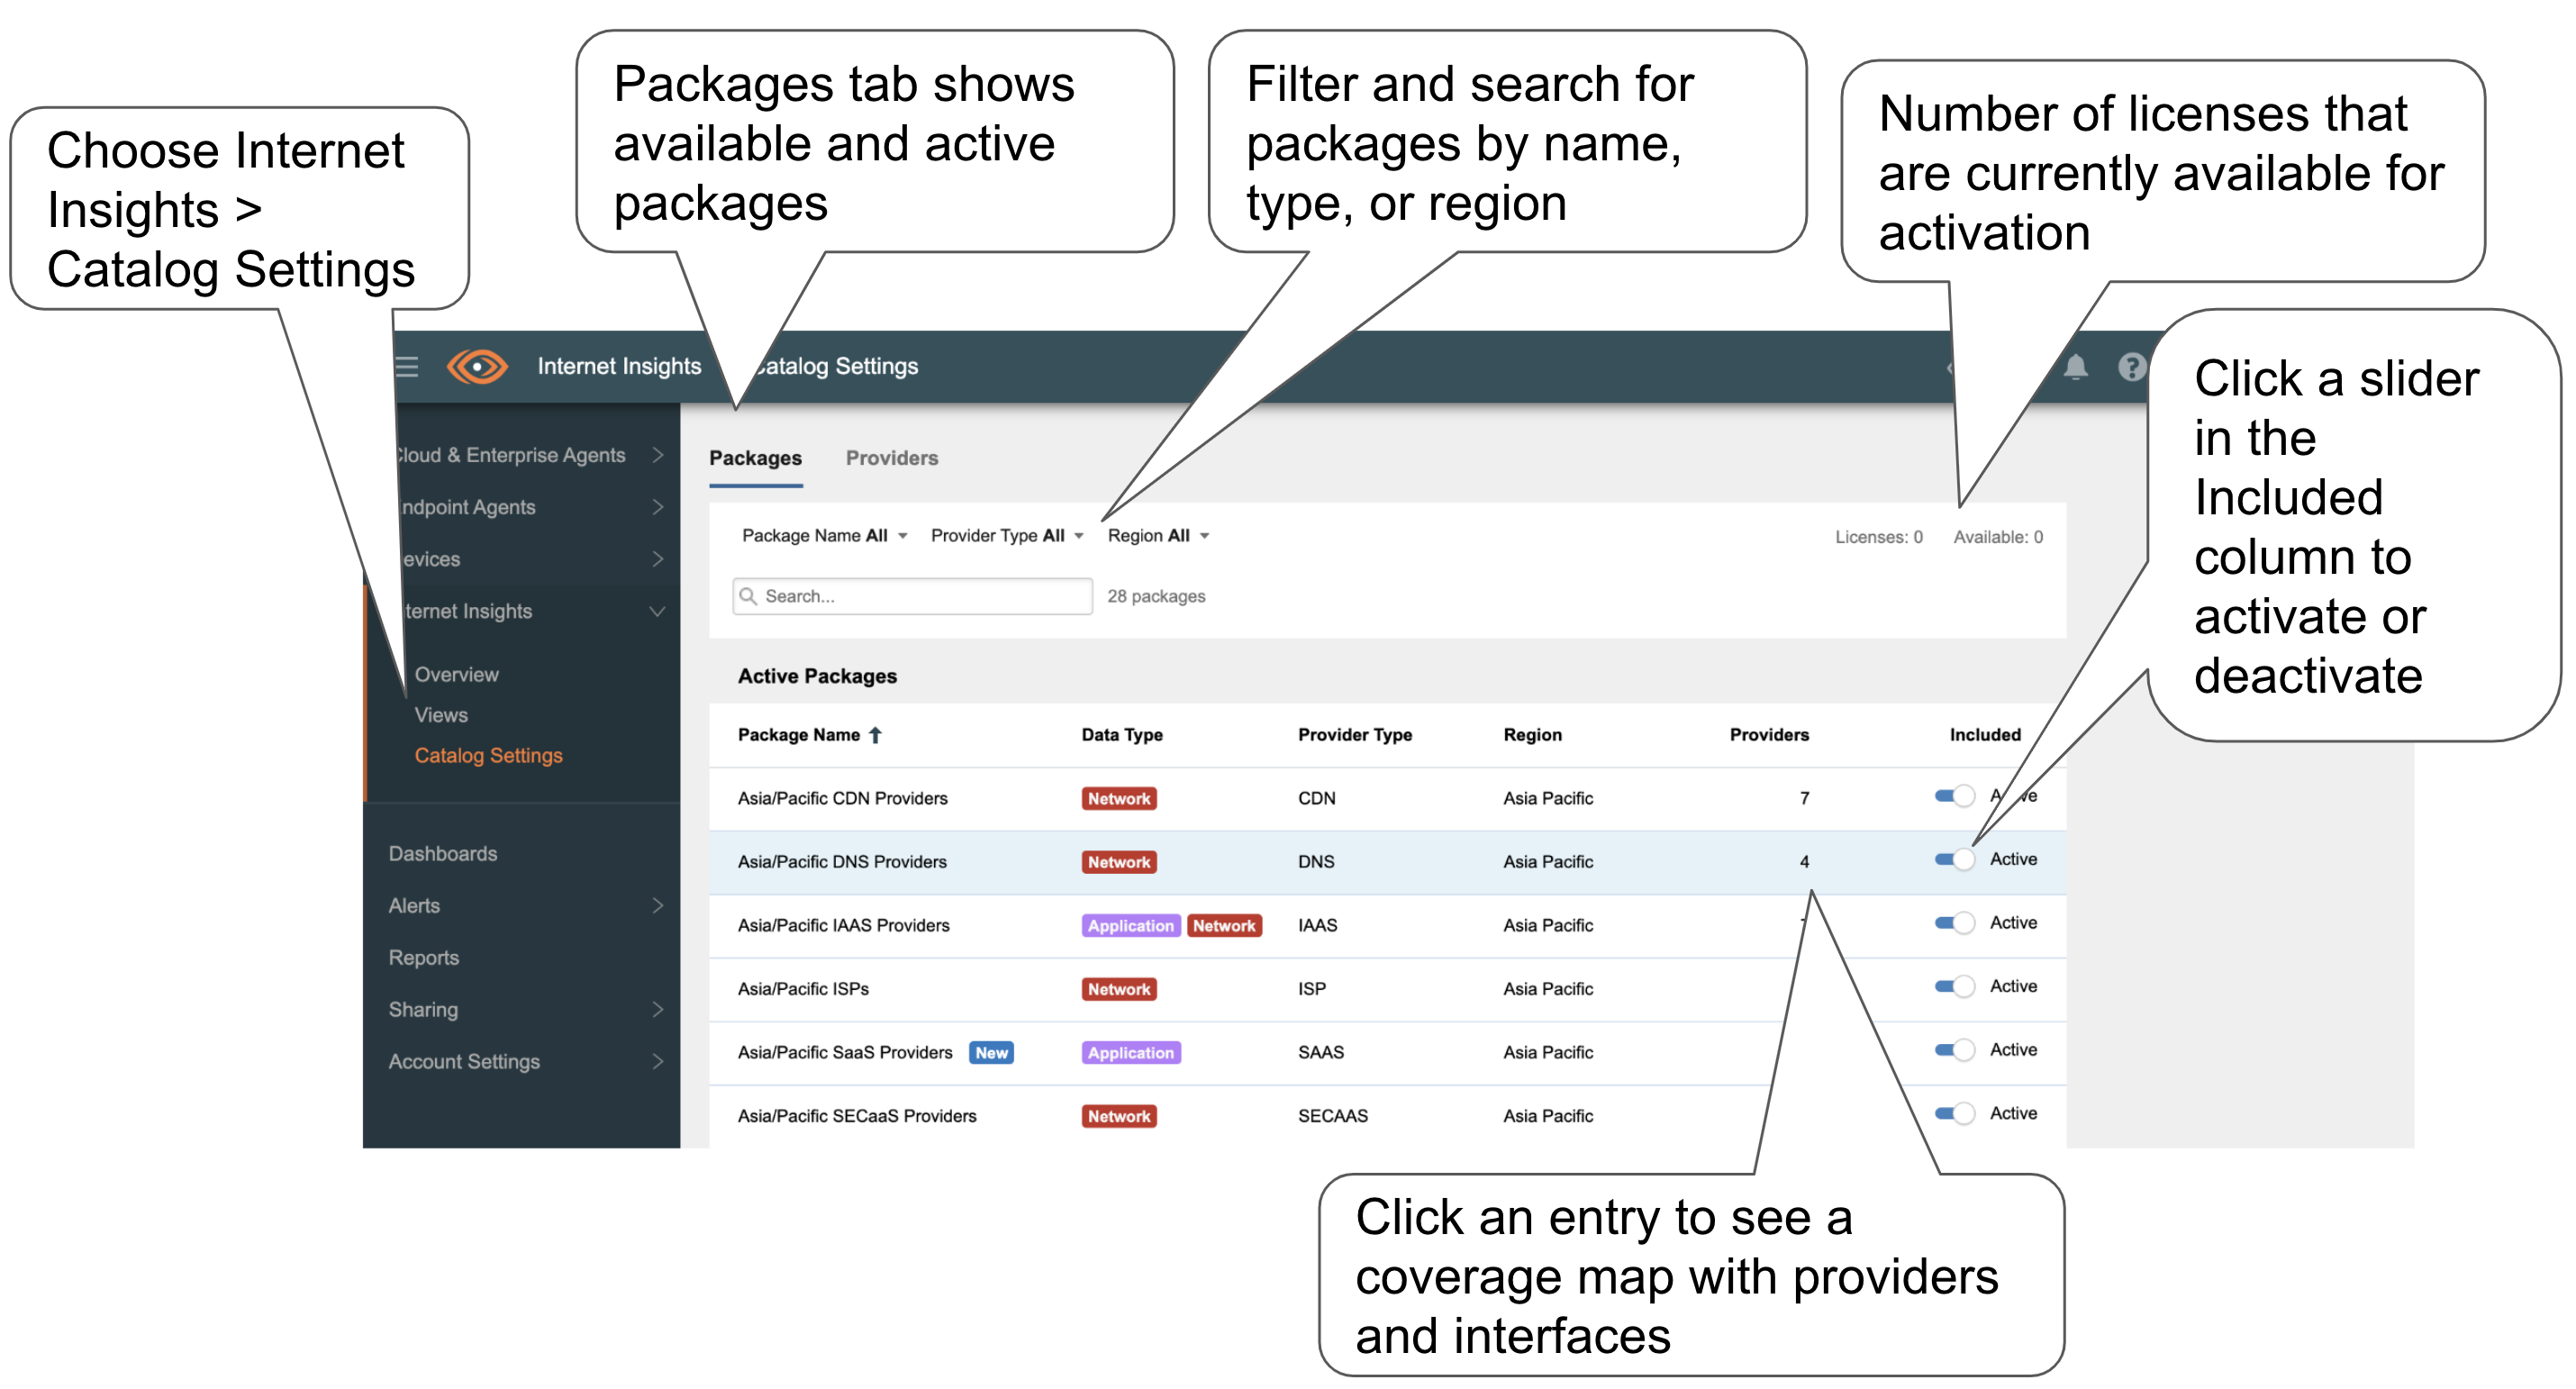The image size is (2576, 1389).
Task: Click the 28 packages count
Action: coord(1155,597)
